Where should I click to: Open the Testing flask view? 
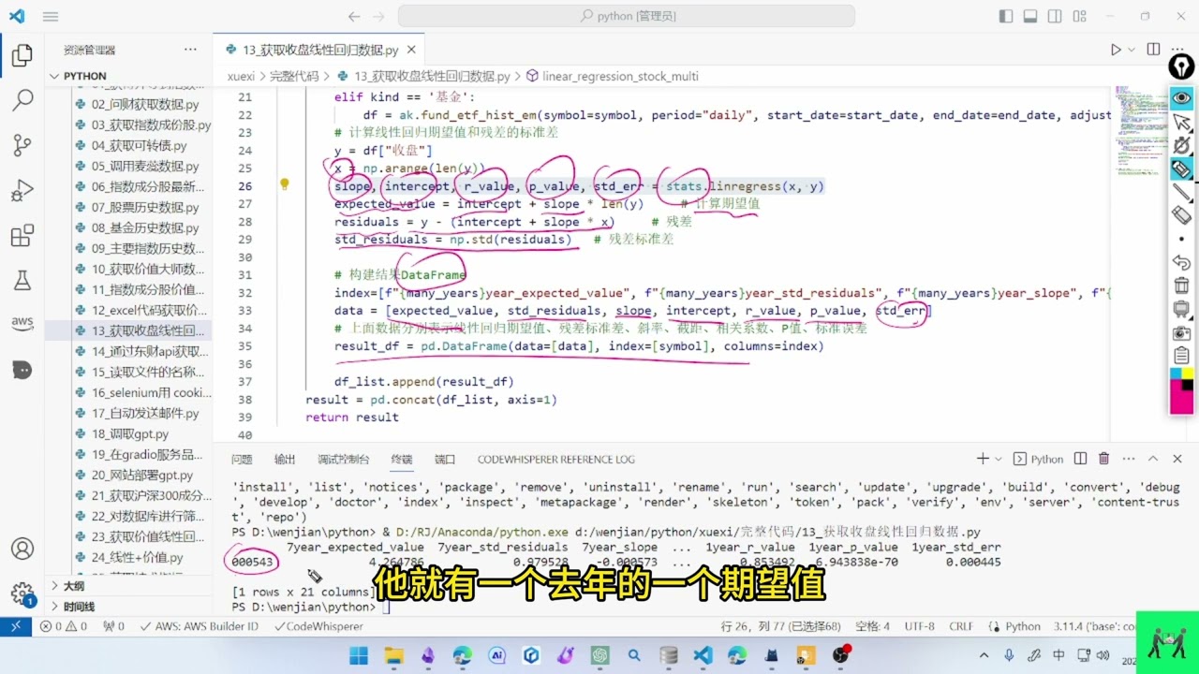[x=22, y=280]
